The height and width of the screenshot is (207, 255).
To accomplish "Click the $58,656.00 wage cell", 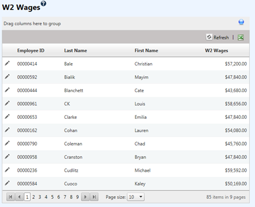I will pos(236,104).
